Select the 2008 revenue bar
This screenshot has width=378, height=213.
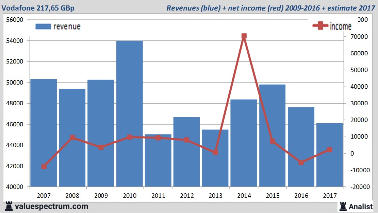click(x=72, y=138)
